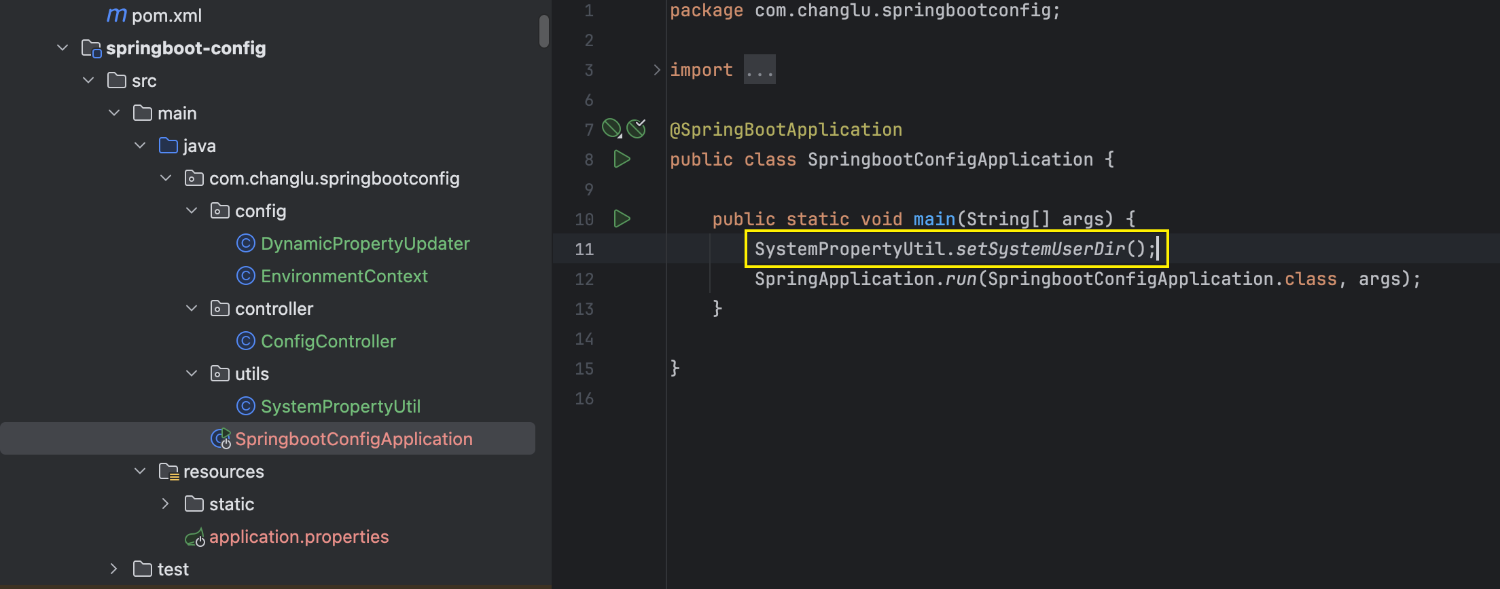1500x589 pixels.
Task: Click the blue java source root icon
Action: coord(168,145)
